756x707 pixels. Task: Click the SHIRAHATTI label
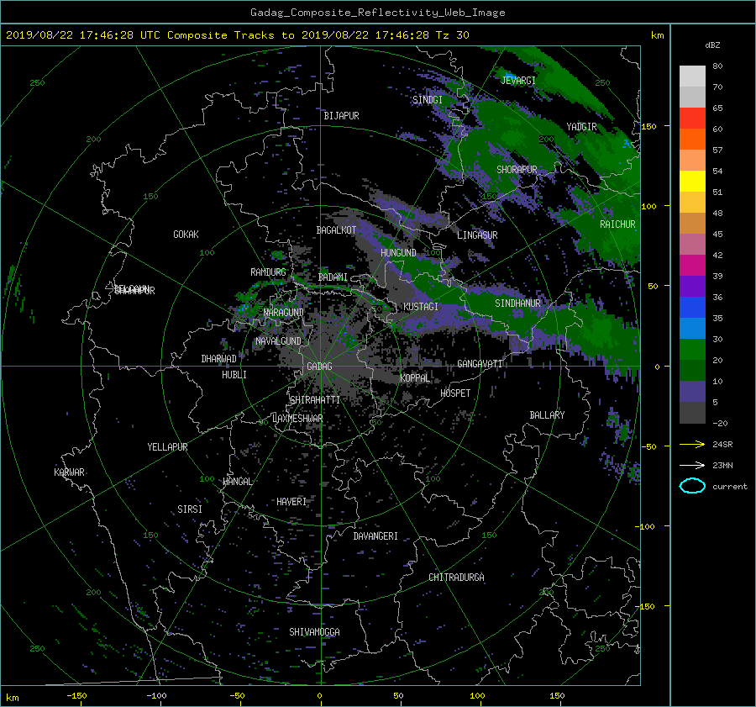point(315,400)
